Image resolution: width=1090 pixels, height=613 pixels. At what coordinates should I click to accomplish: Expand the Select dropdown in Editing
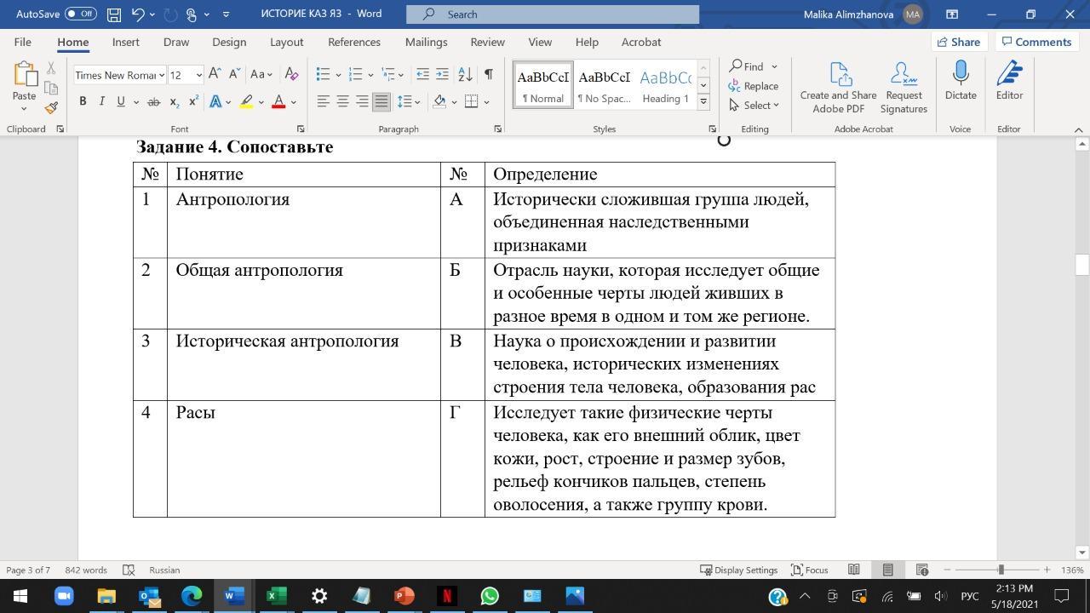pyautogui.click(x=754, y=105)
